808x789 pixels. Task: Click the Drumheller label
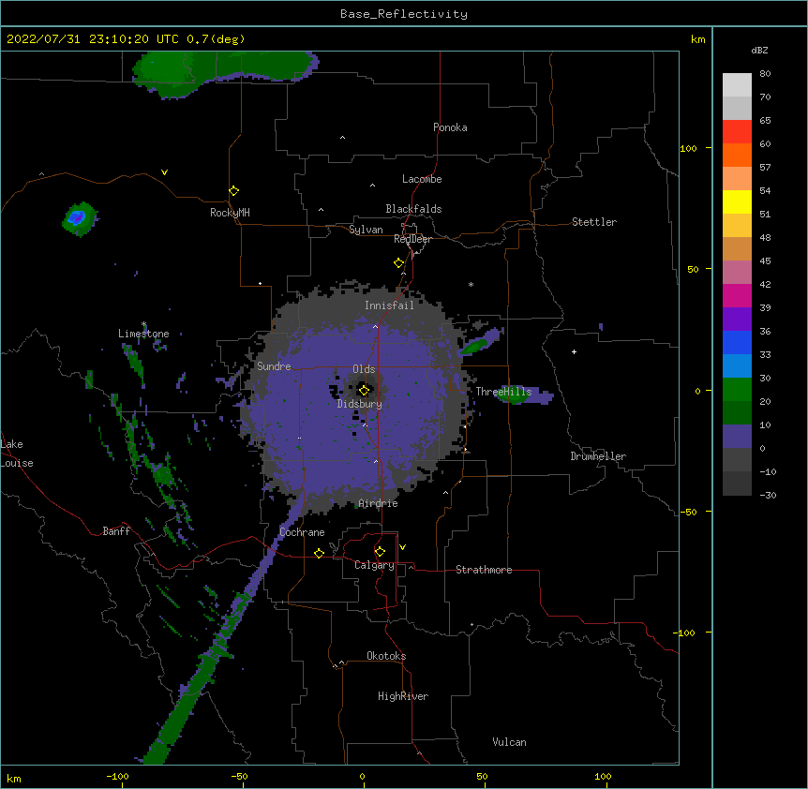[598, 456]
